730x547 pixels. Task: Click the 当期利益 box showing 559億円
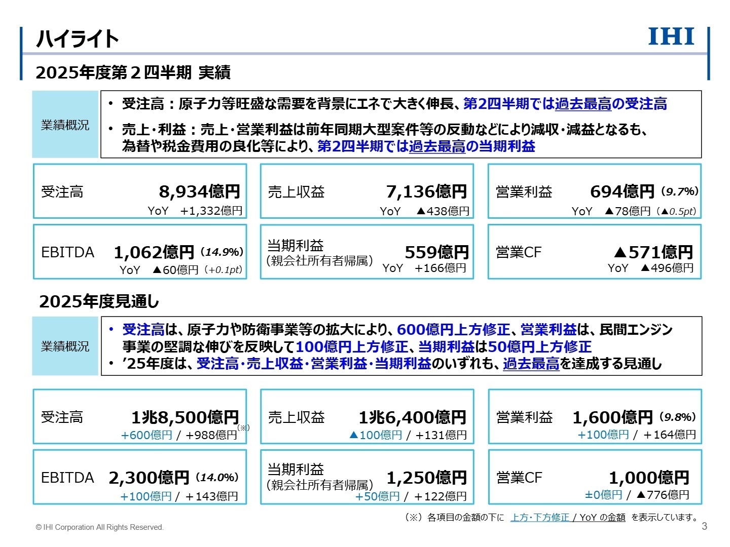(x=367, y=252)
